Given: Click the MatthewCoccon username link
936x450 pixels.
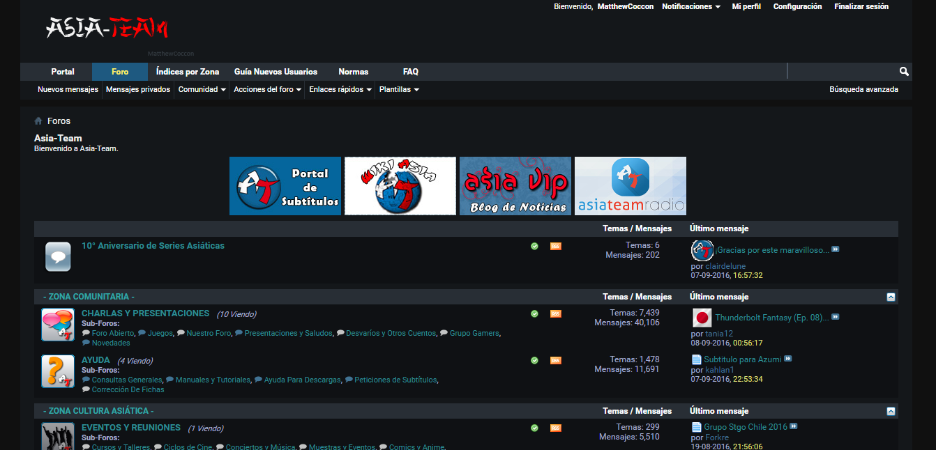Looking at the screenshot, I should click(626, 6).
